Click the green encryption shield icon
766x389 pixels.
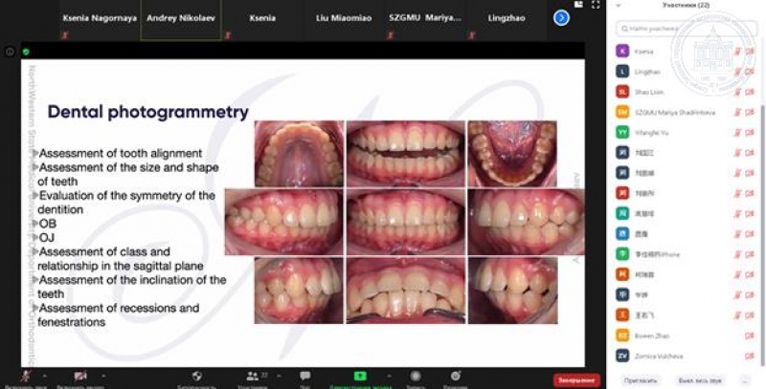click(x=26, y=52)
